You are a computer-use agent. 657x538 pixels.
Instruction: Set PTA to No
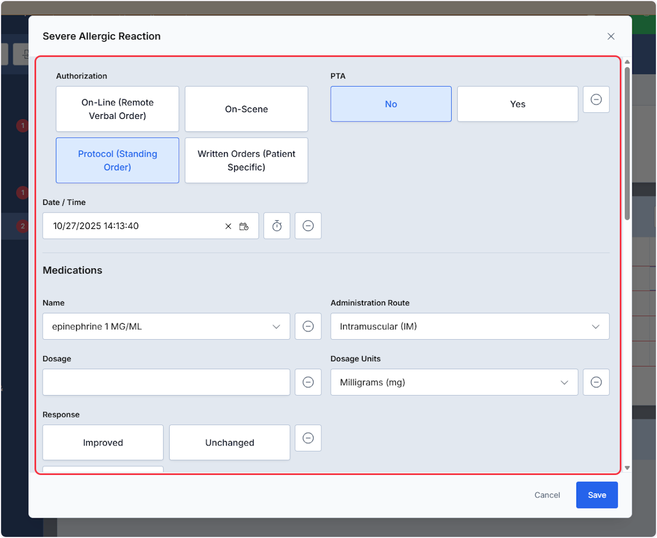tap(391, 104)
